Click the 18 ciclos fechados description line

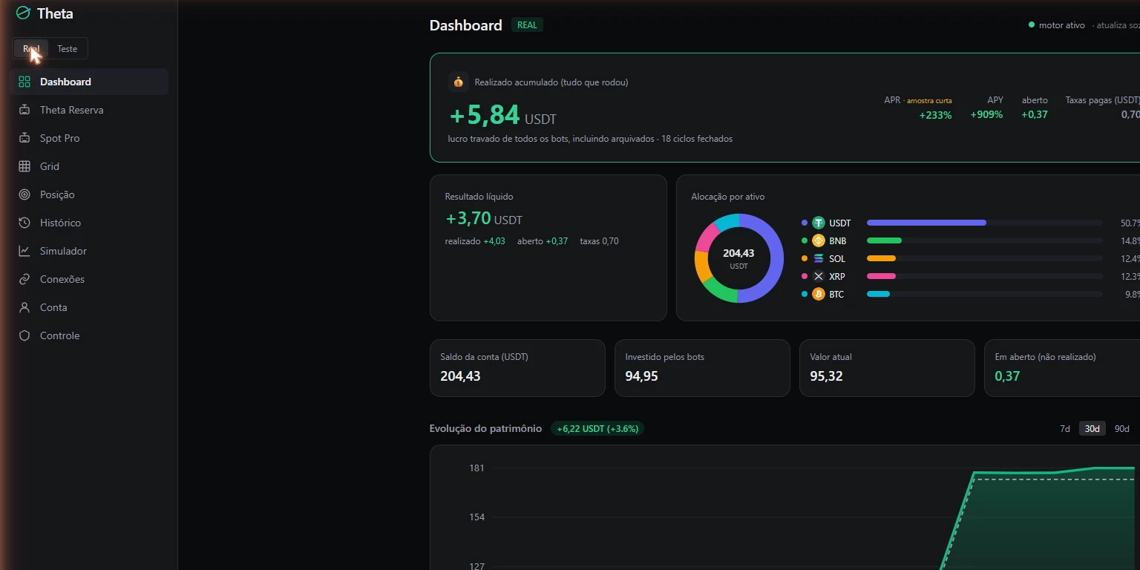tap(590, 139)
